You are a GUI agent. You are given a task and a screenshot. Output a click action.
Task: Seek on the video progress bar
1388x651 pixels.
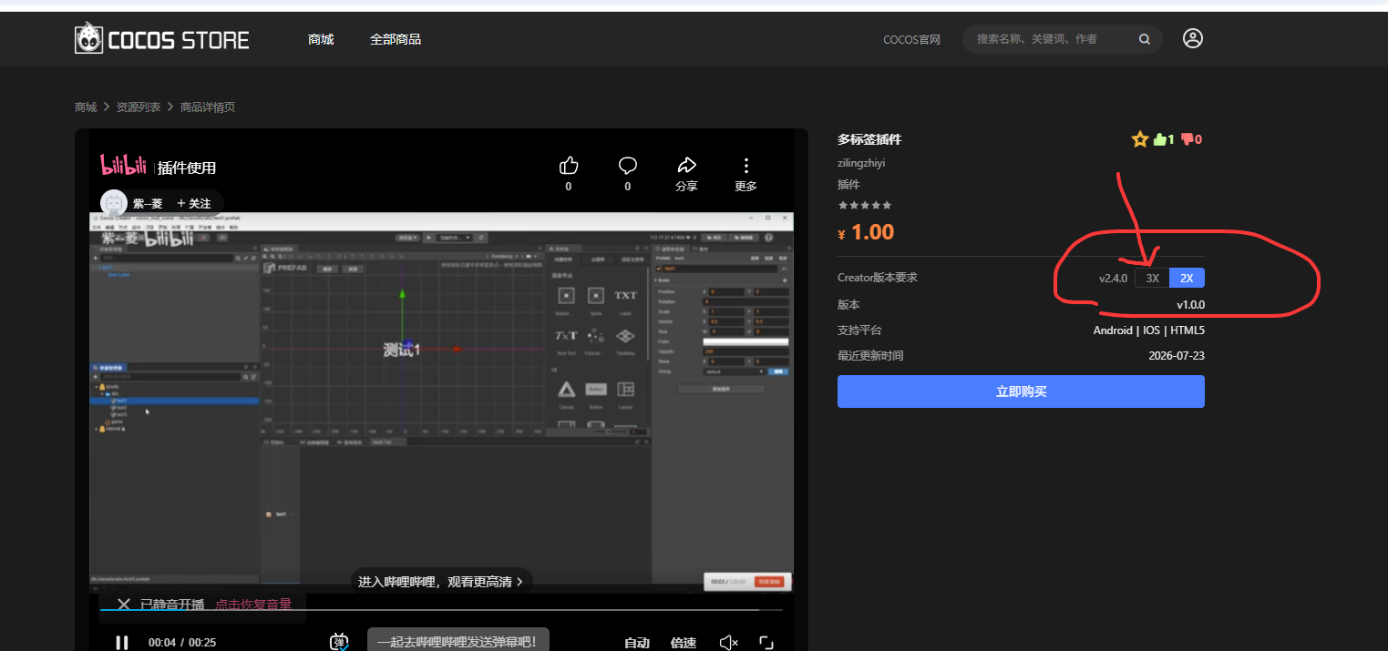pyautogui.click(x=440, y=609)
